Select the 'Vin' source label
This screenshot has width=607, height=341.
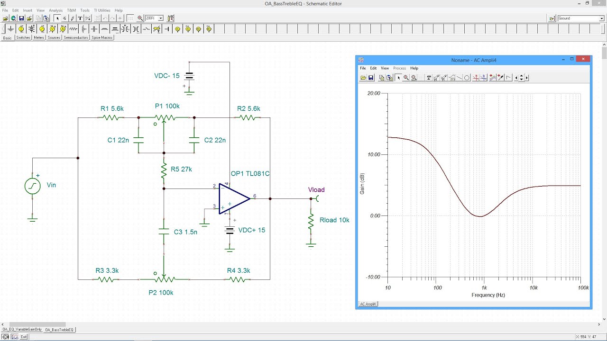[x=51, y=185]
